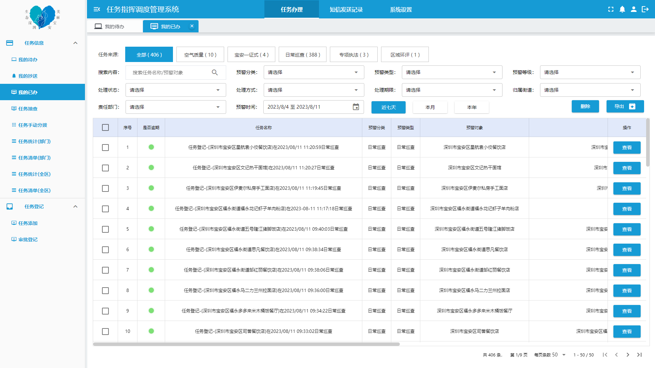The width and height of the screenshot is (655, 368).
Task: Open the 处理期限 dropdown
Action: pyautogui.click(x=452, y=90)
